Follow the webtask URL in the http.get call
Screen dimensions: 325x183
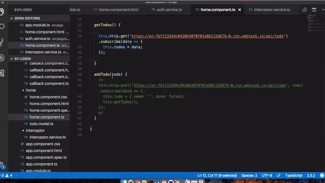pyautogui.click(x=208, y=36)
